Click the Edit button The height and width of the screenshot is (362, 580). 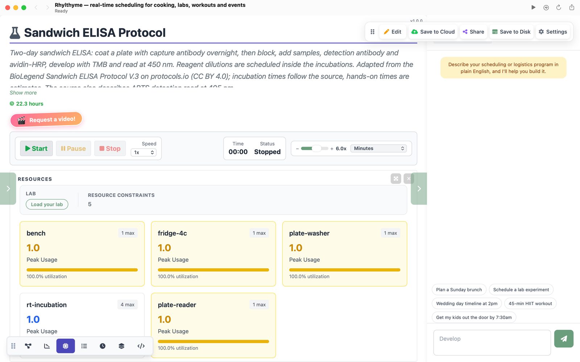coord(393,32)
